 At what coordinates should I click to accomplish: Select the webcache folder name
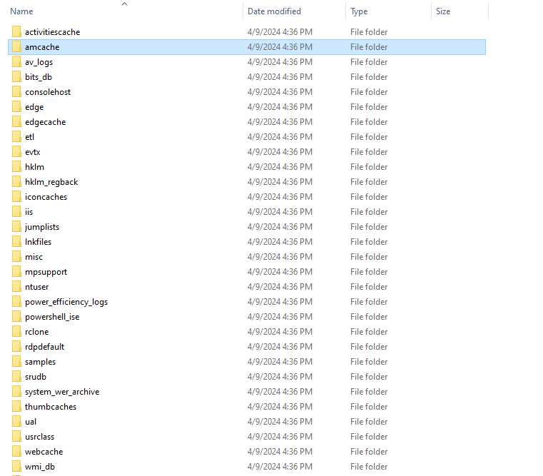(x=44, y=452)
